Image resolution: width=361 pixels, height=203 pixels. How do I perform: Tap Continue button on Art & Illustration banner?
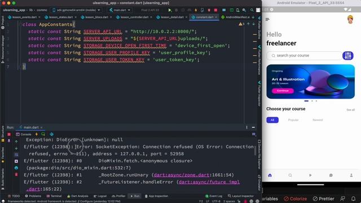pos(283,91)
